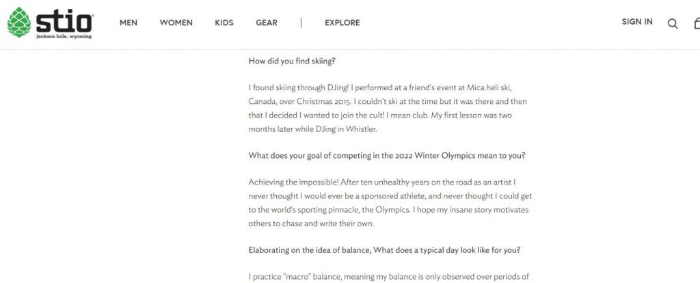Click the stio wordmark in header
The width and height of the screenshot is (700, 283).
pos(65,21)
